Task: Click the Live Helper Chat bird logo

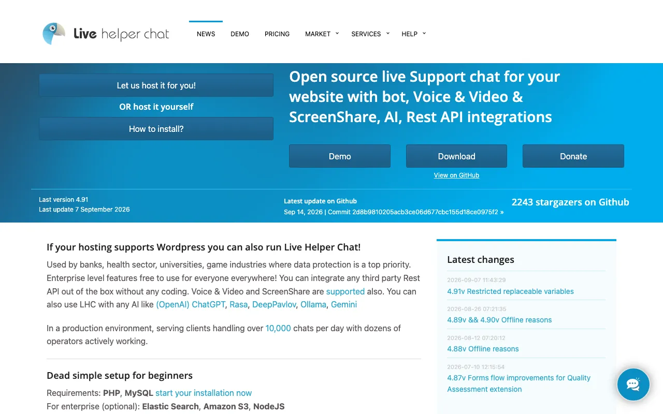Action: coord(54,34)
